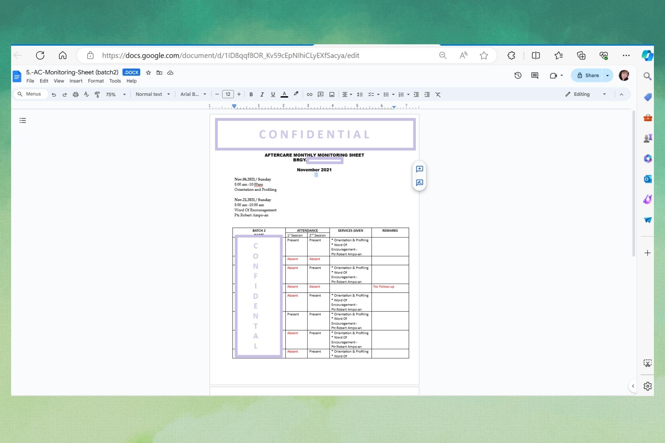Toggle underline formatting

coord(273,94)
